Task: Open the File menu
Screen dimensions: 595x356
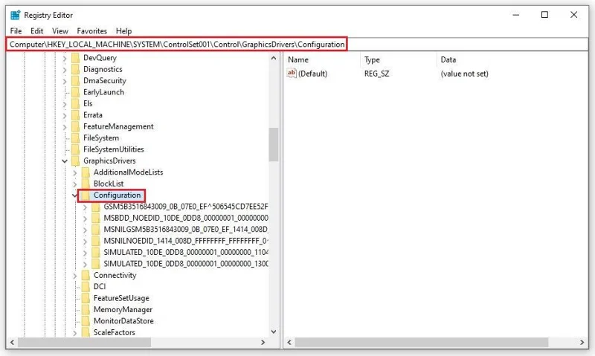Action: pos(16,30)
